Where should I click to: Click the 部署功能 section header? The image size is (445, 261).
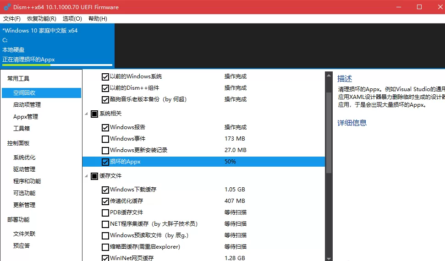[18, 220]
